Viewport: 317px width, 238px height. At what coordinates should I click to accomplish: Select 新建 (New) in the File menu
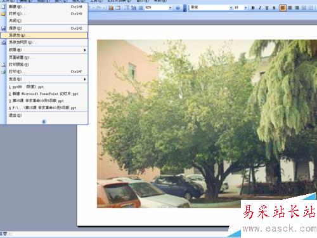pos(44,7)
